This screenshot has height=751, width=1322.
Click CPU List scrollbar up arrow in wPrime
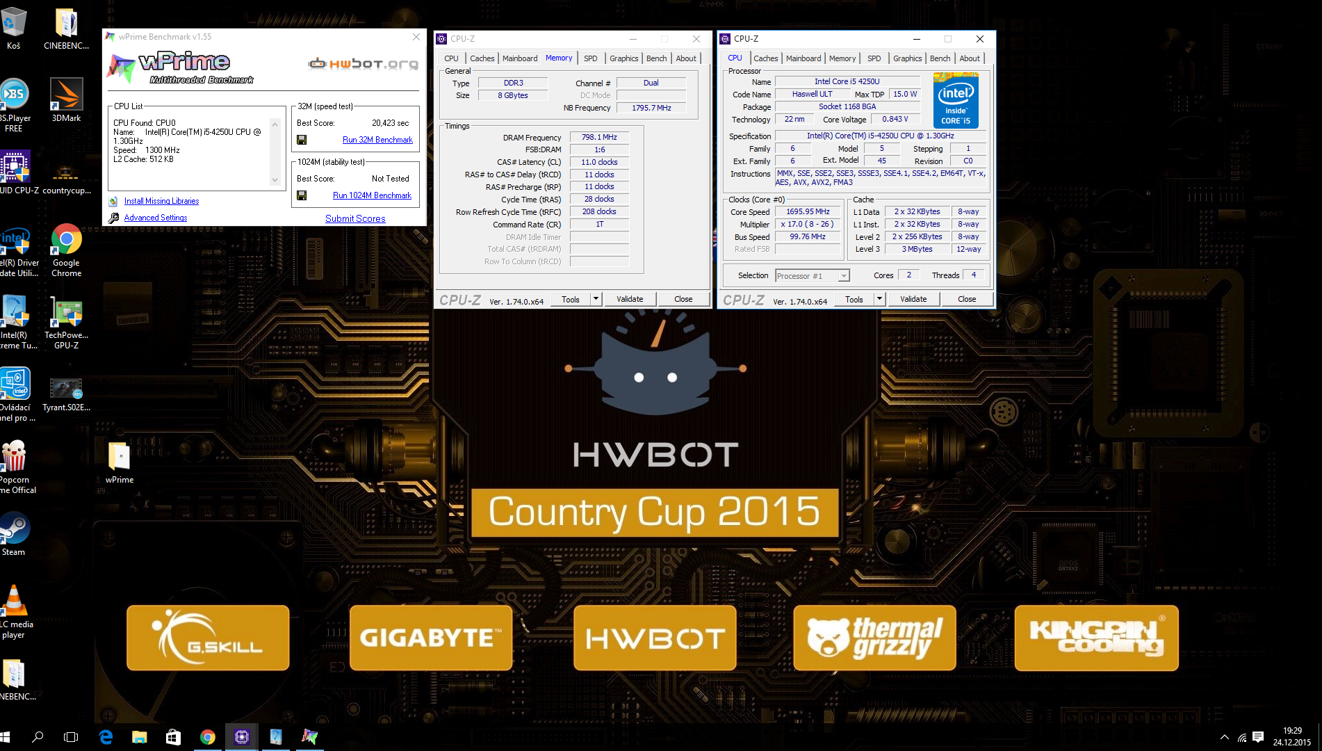pyautogui.click(x=275, y=124)
